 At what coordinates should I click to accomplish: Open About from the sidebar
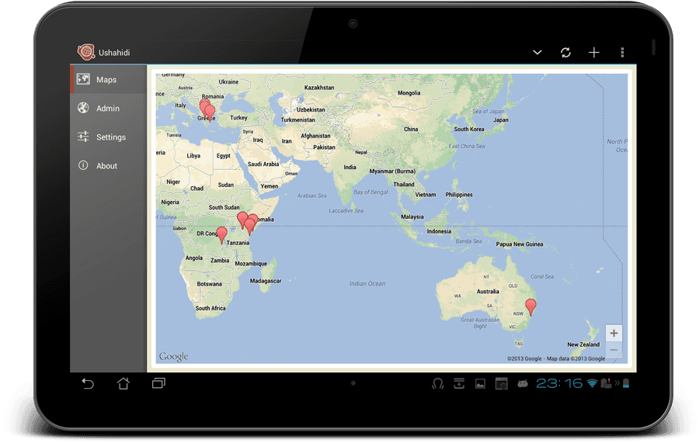[x=108, y=165]
